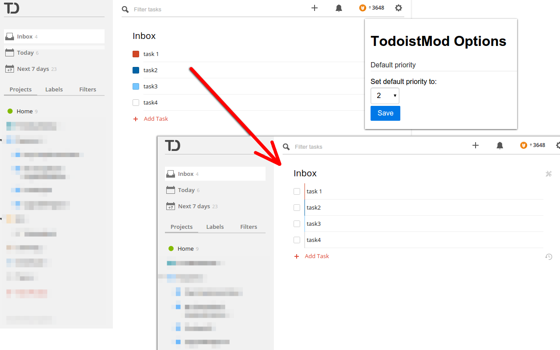Open the default priority dropdown showing 2
Image resolution: width=560 pixels, height=350 pixels.
pyautogui.click(x=385, y=96)
